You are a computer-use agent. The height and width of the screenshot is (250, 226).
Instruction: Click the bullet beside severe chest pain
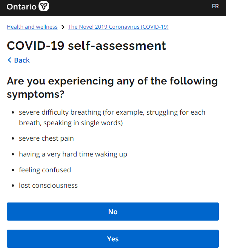pyautogui.click(x=13, y=138)
